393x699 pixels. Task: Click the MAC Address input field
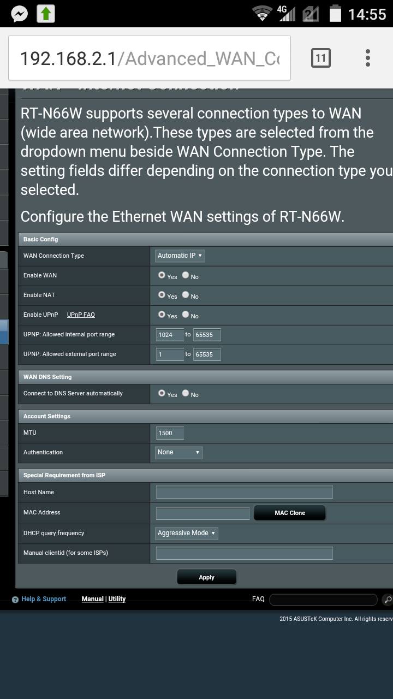[x=203, y=513]
